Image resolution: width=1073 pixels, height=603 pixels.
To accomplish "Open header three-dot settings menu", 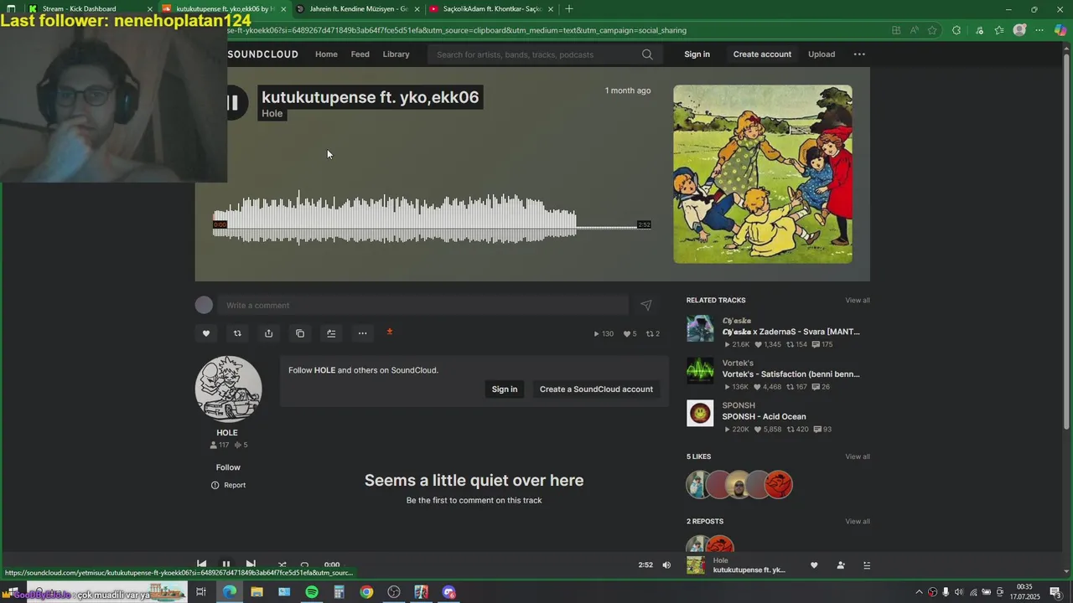I will click(x=859, y=54).
